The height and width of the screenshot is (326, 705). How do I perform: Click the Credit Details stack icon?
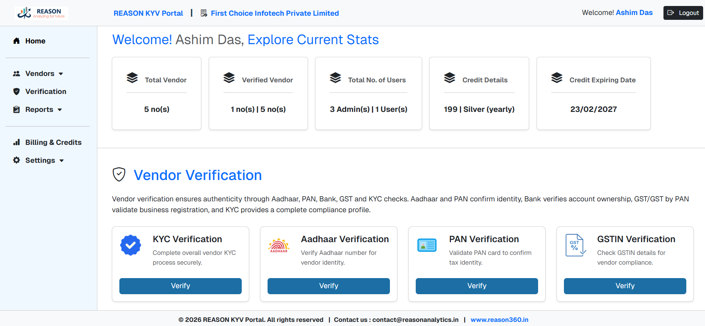(449, 78)
